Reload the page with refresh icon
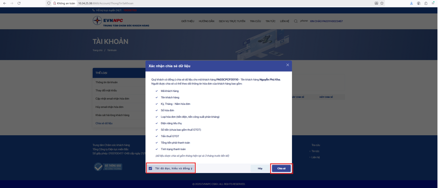 click(x=19, y=3)
